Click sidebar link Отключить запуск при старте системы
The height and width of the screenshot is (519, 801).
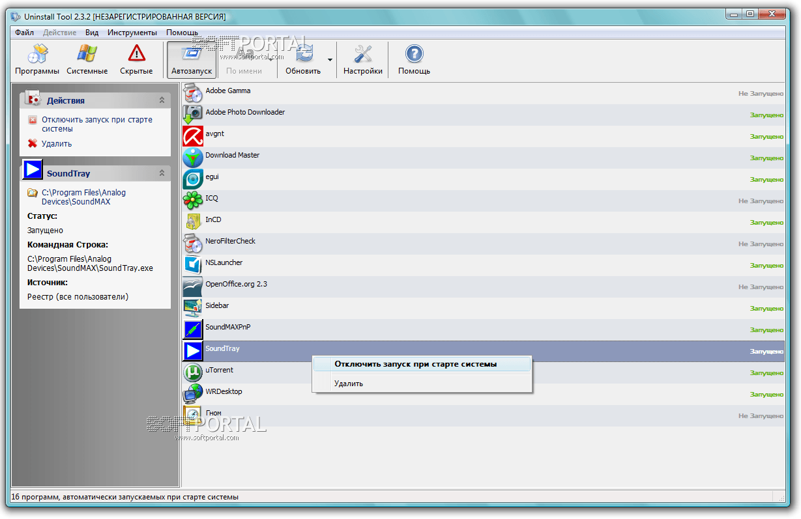click(97, 124)
